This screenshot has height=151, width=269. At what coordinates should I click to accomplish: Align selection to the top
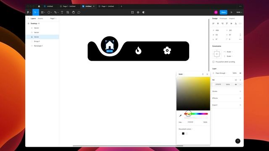[227, 23]
